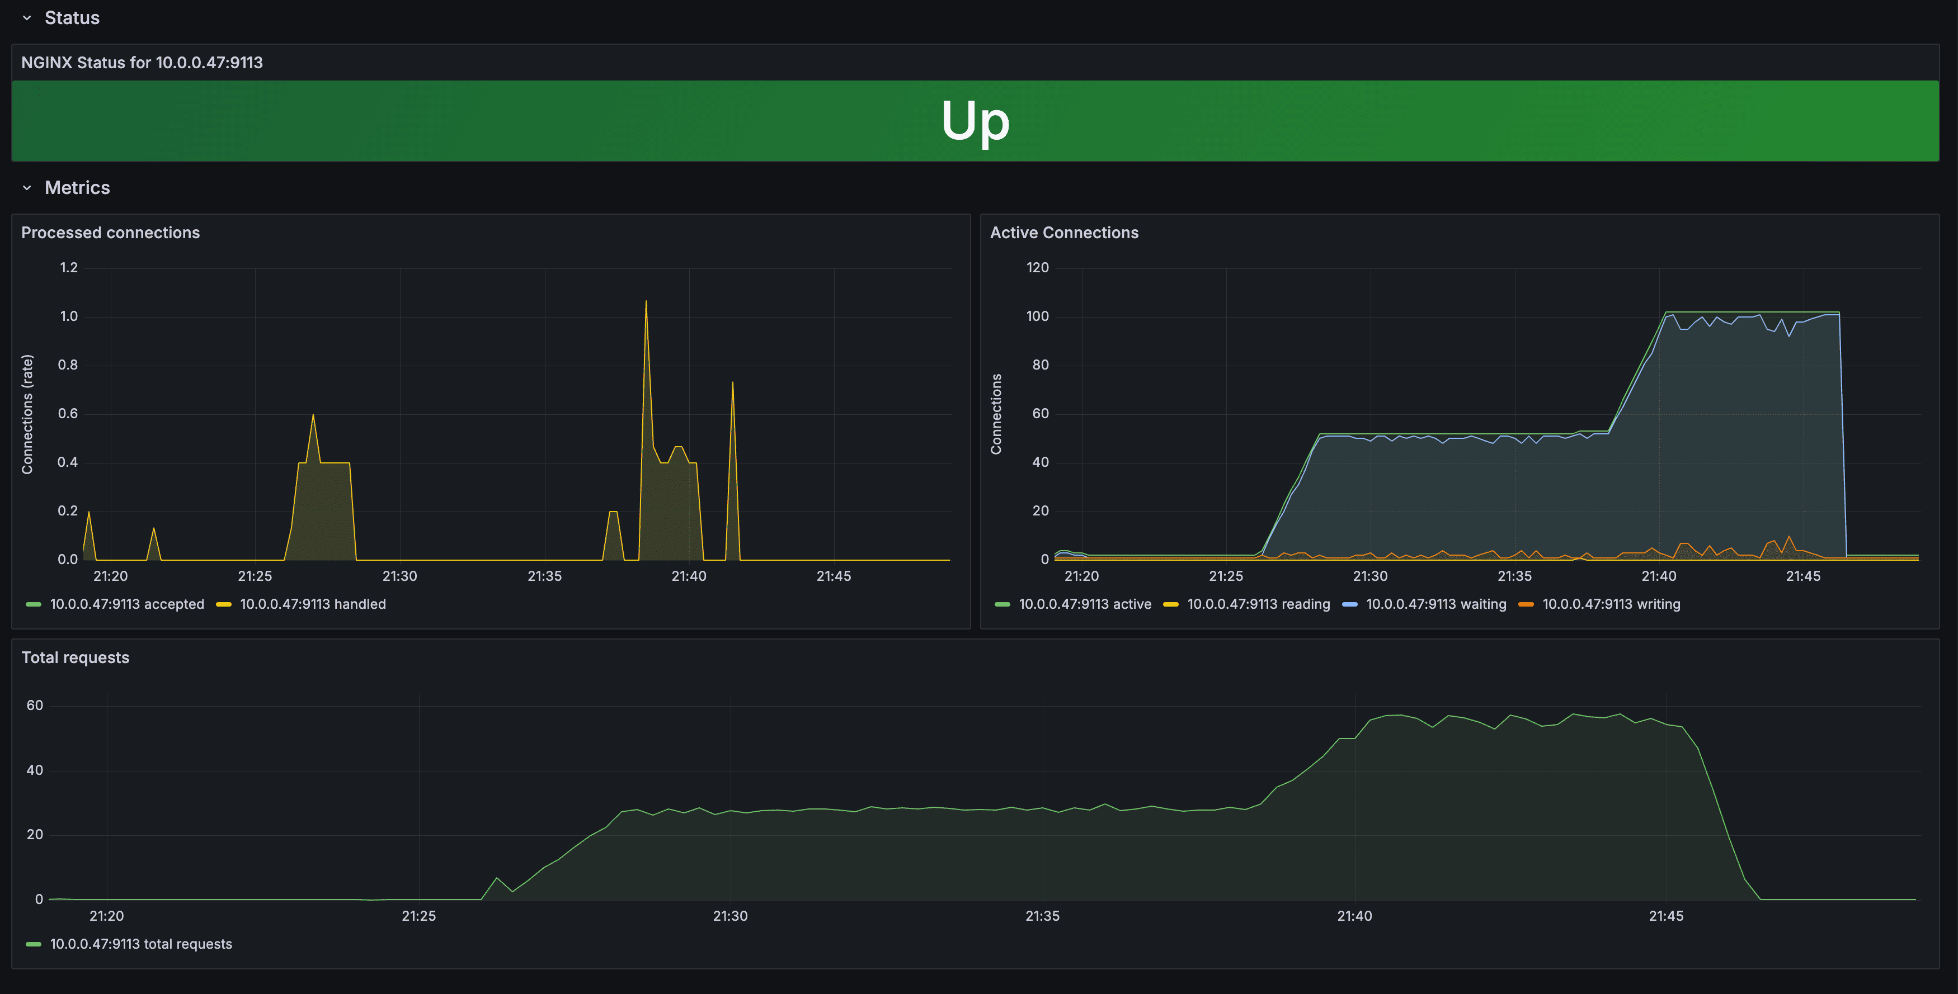Image resolution: width=1958 pixels, height=994 pixels.
Task: Click the NGINX Status panel title
Action: (x=142, y=62)
